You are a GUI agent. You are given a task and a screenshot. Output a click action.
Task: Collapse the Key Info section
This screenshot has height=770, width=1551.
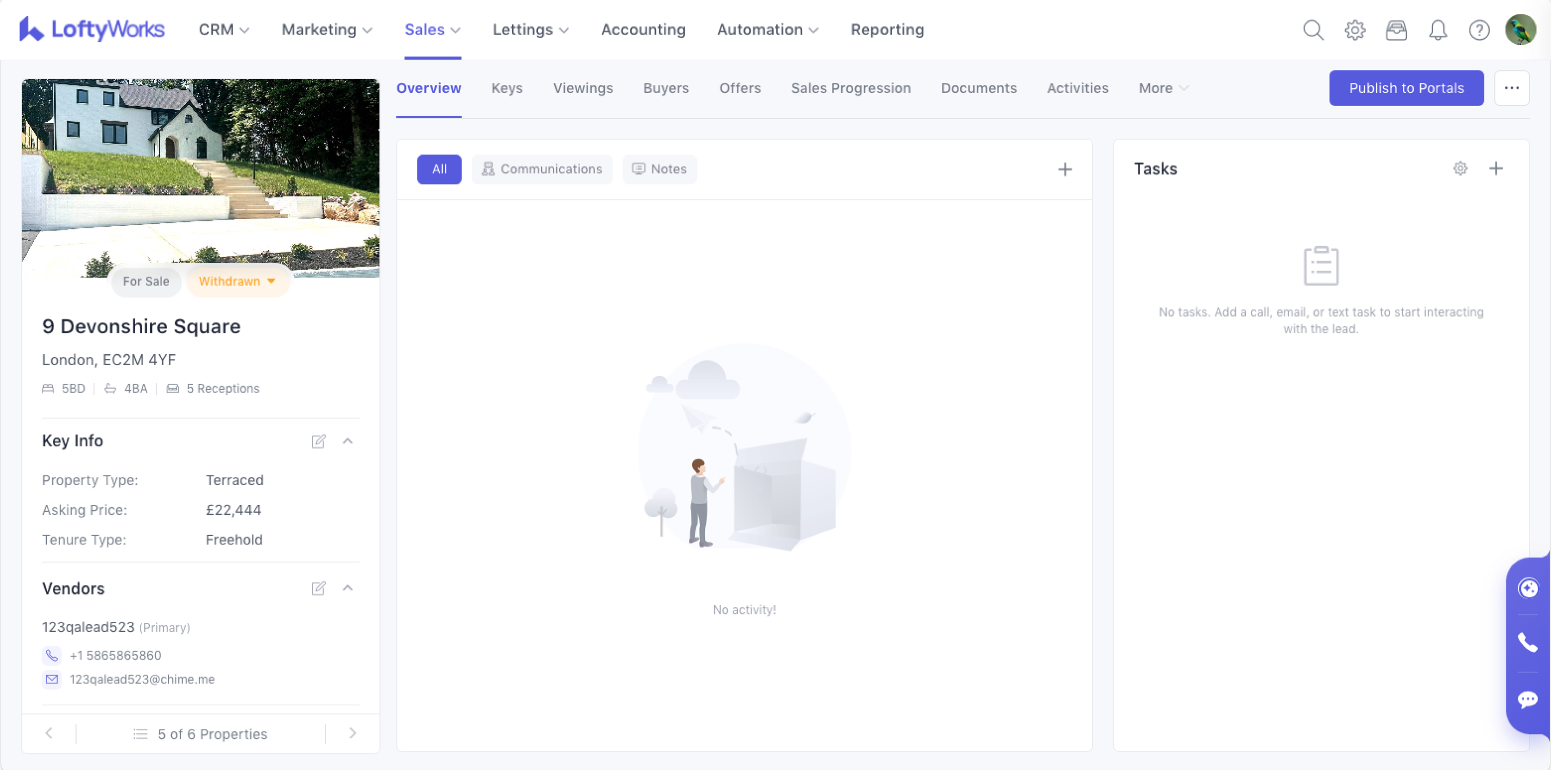[x=347, y=442]
